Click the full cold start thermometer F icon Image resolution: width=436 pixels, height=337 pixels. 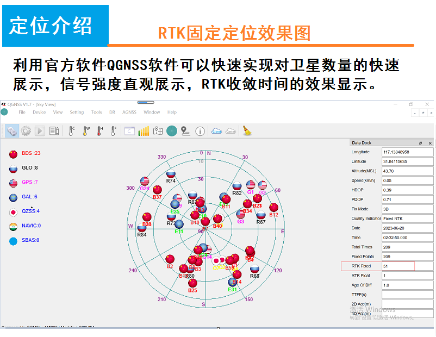[113, 131]
